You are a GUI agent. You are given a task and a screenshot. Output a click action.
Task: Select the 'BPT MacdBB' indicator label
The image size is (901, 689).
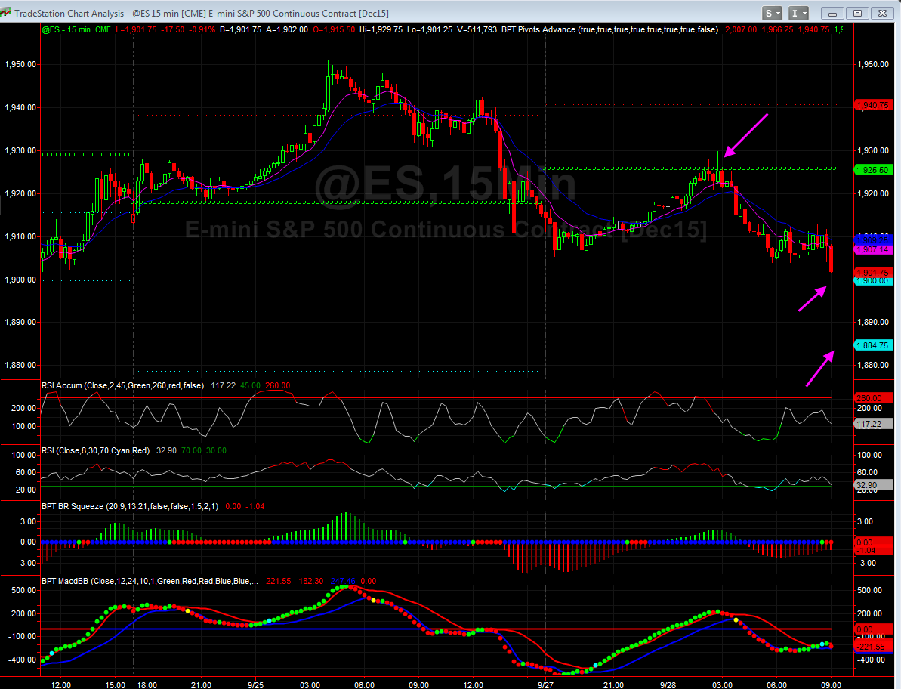[x=150, y=581]
